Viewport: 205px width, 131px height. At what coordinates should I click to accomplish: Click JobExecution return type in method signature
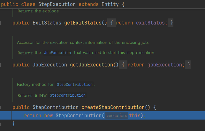pos(50,65)
